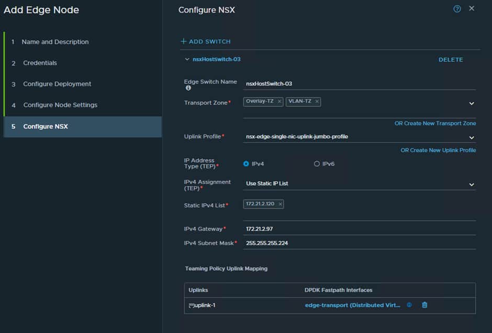Image resolution: width=492 pixels, height=333 pixels.
Task: Click the IPv4 Gateway input field
Action: [359, 229]
